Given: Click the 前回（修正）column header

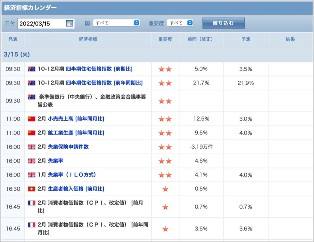Looking at the screenshot, I should point(201,39).
